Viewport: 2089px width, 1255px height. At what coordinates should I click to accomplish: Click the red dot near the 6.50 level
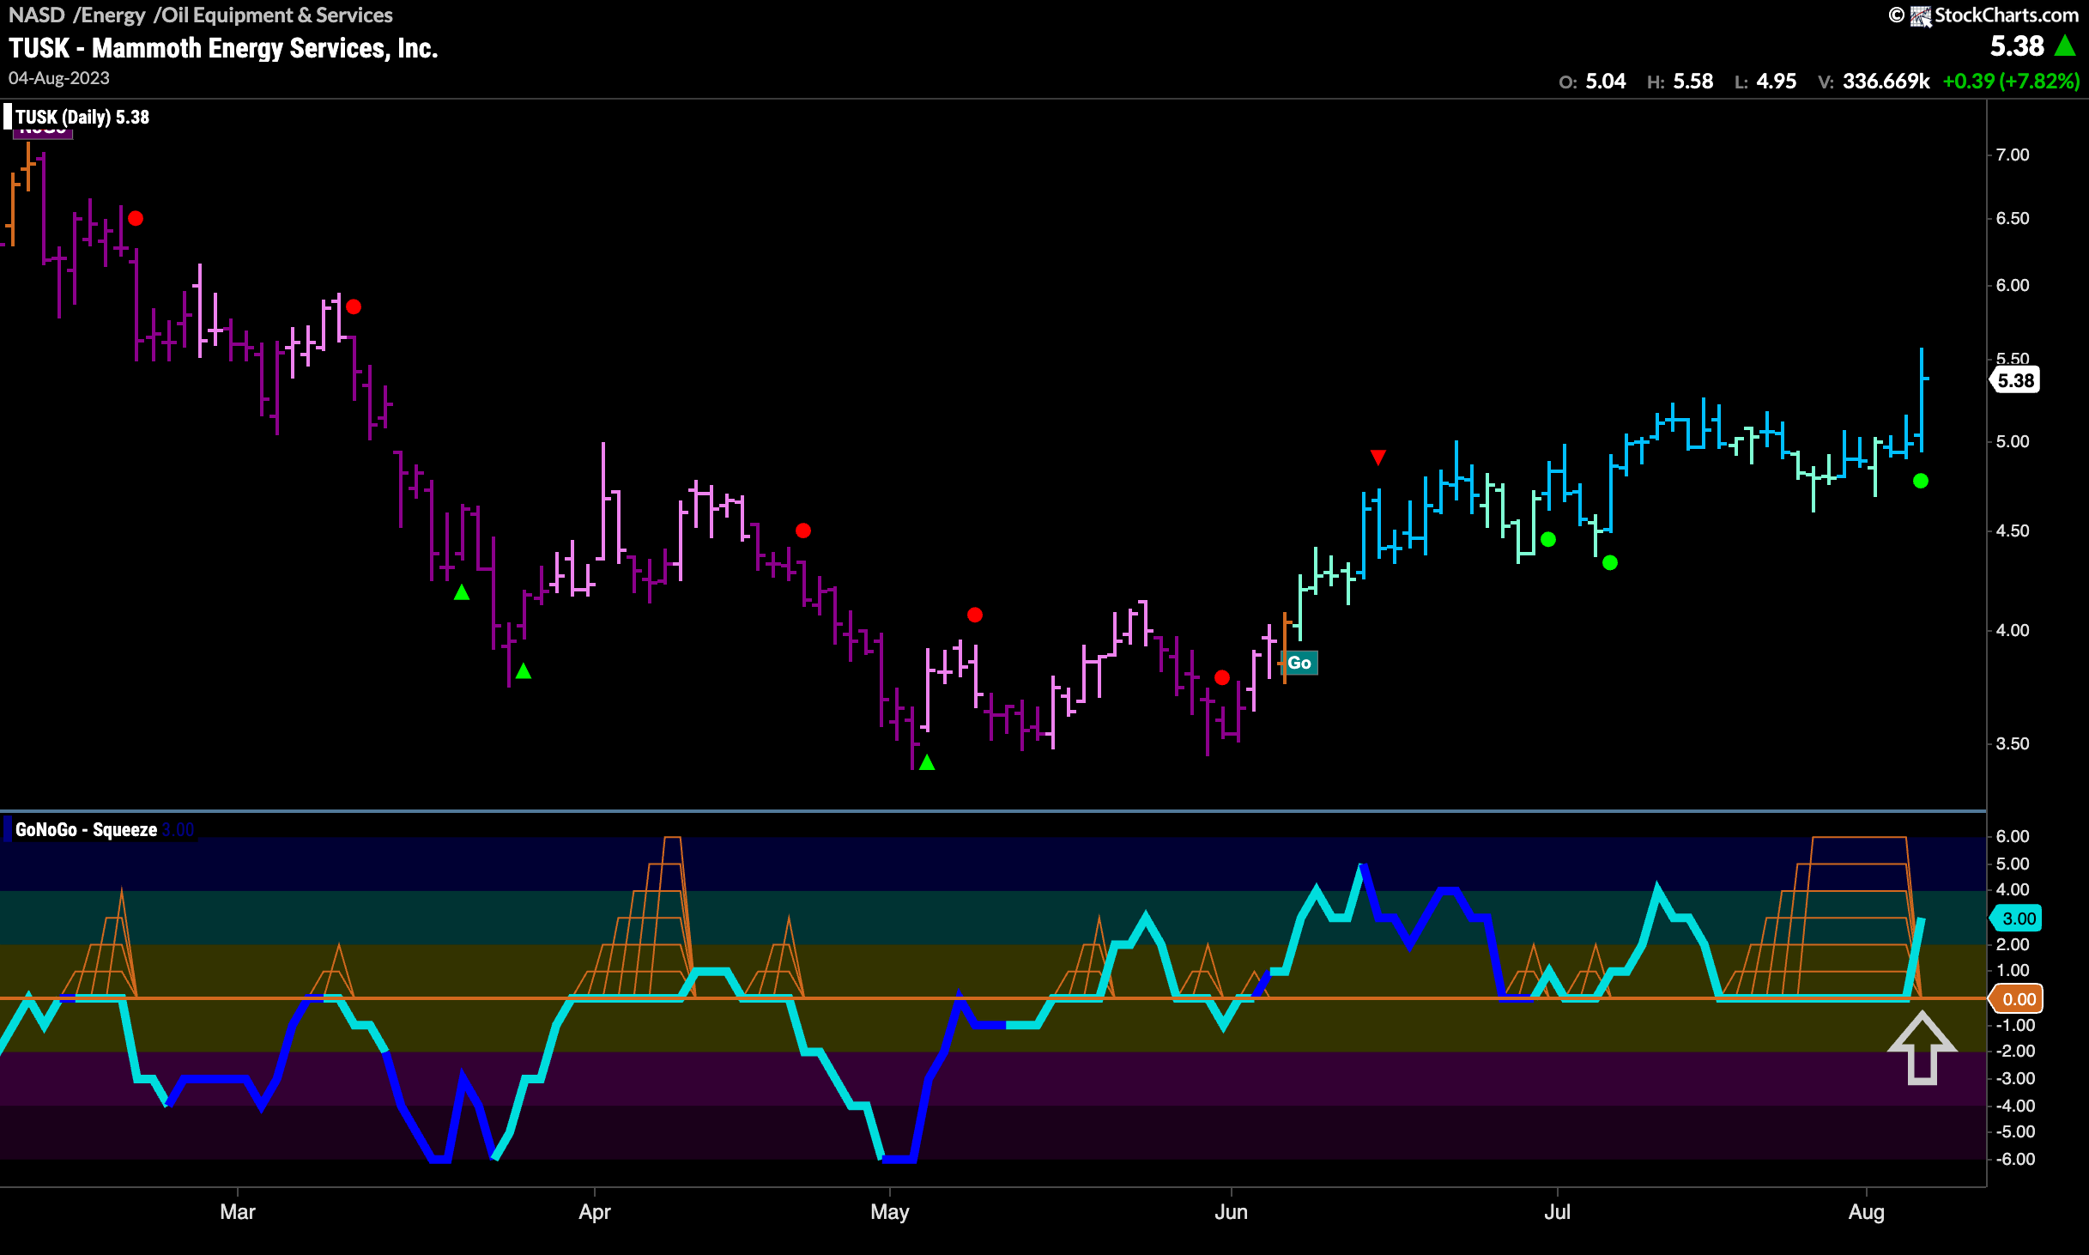point(136,219)
